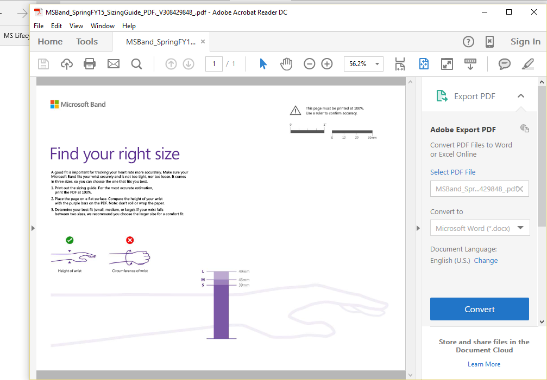
Task: Open the Edit menu
Action: [56, 26]
